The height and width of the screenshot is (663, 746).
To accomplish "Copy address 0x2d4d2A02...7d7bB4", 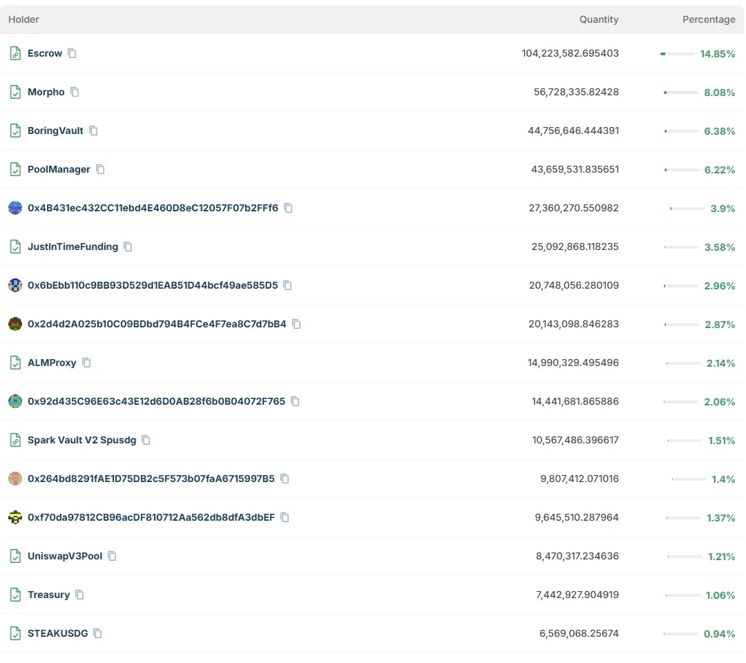I will click(296, 324).
